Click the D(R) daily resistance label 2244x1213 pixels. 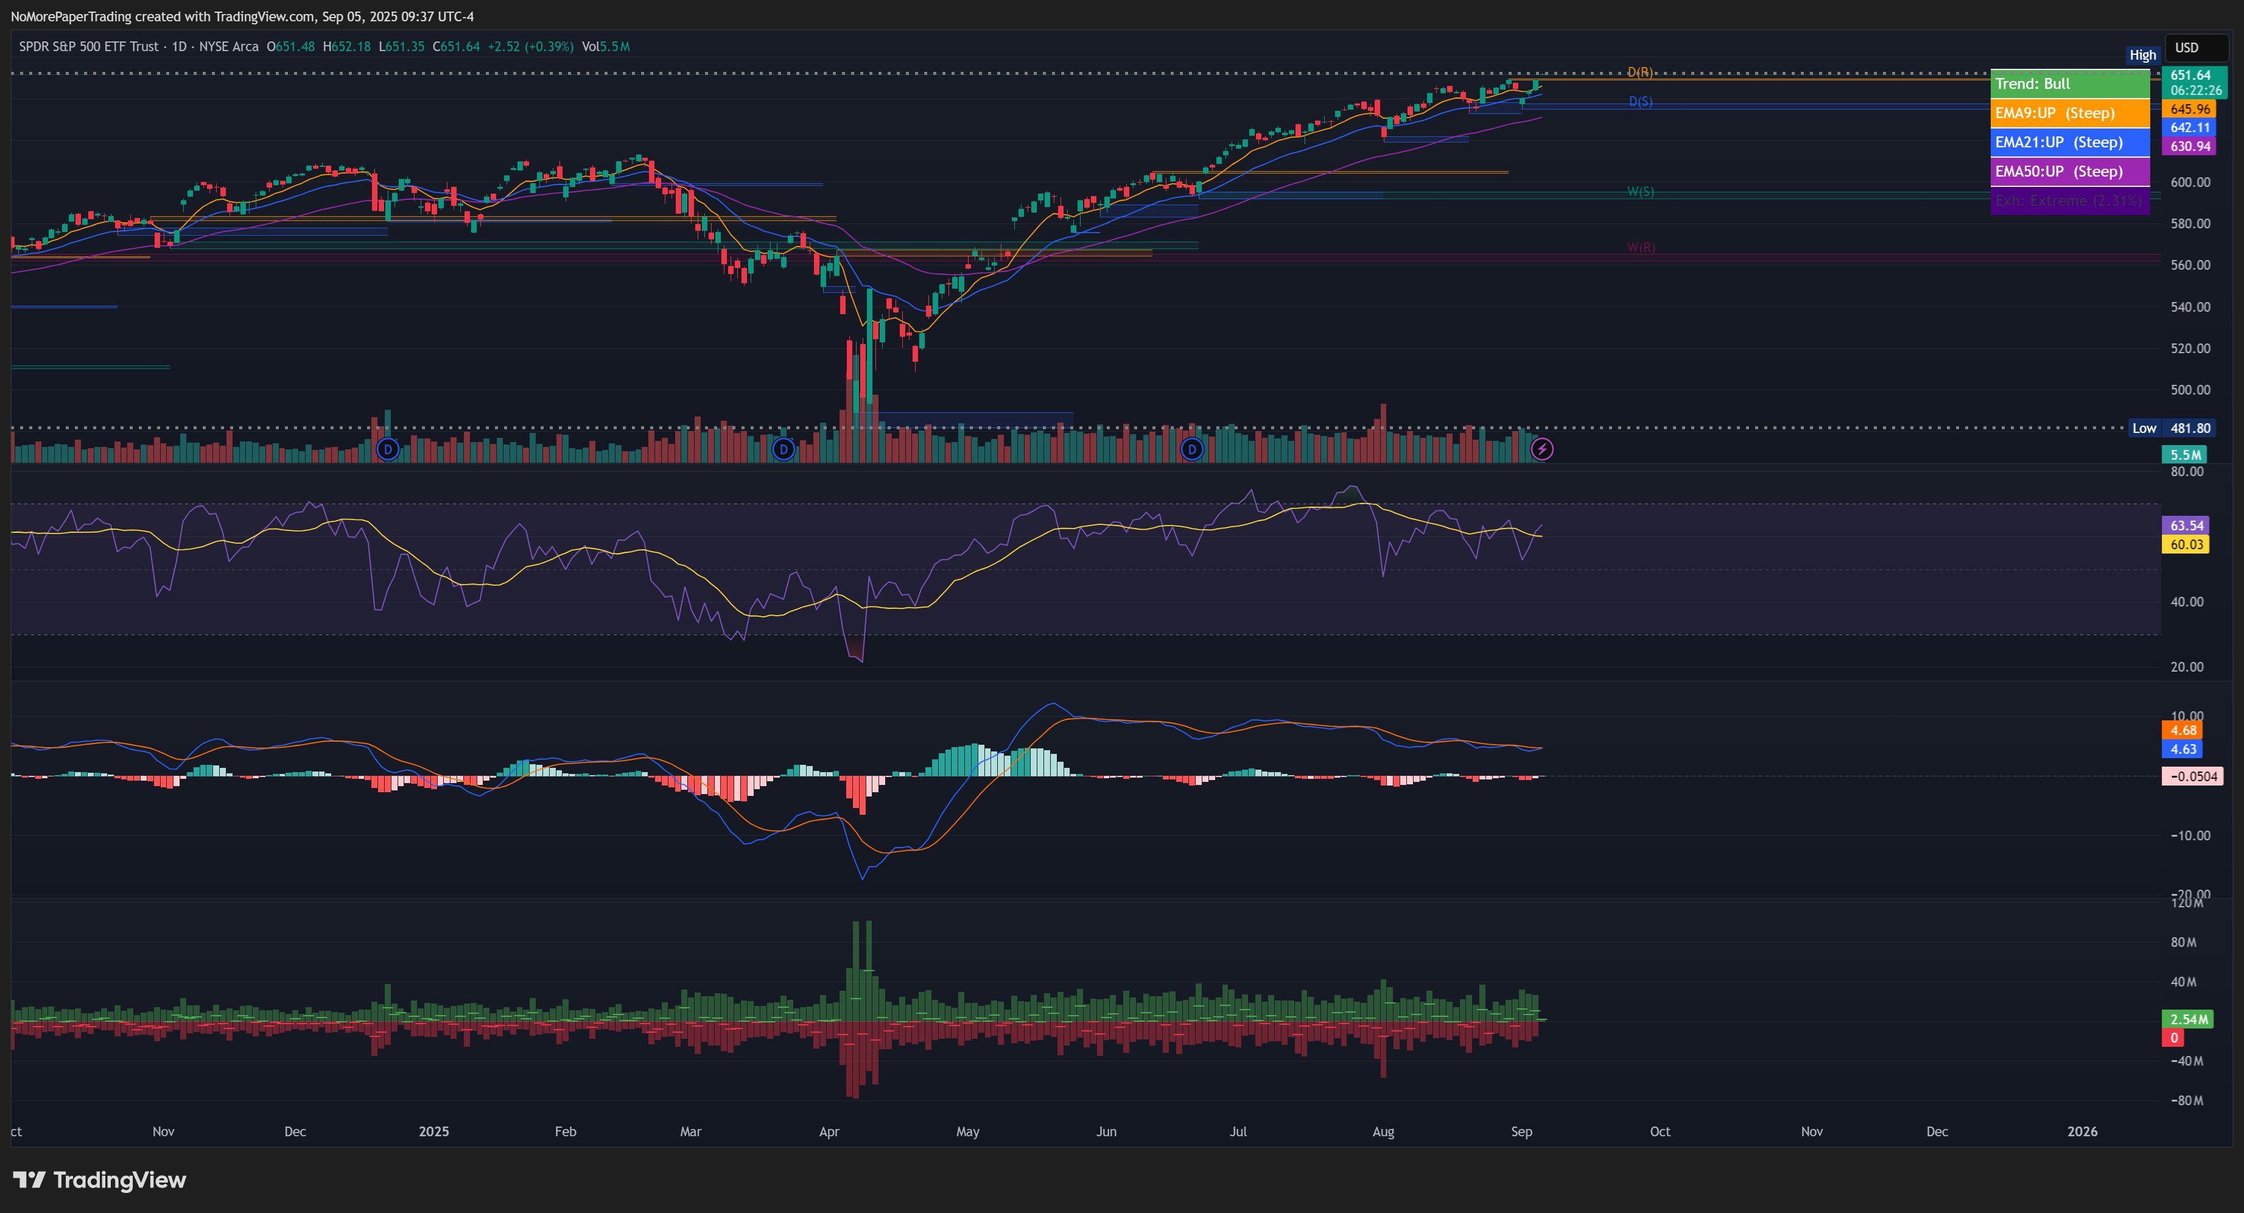(1640, 72)
